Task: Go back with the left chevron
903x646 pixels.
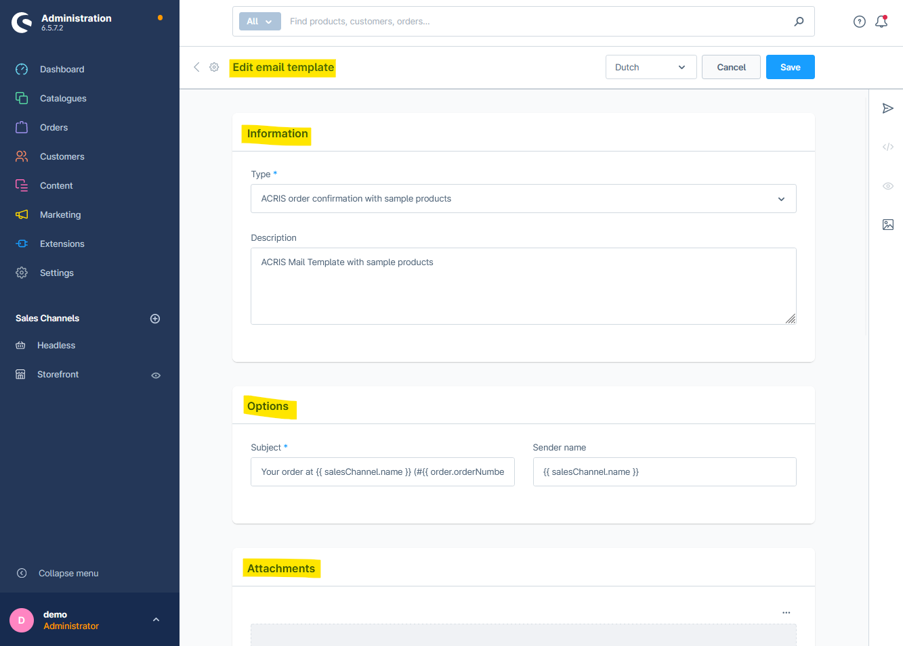Action: pyautogui.click(x=196, y=67)
